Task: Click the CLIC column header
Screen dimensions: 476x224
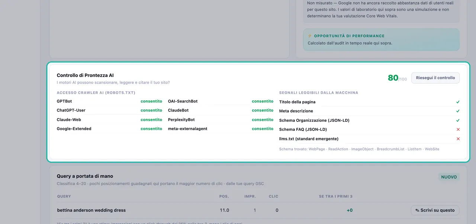Action: pos(274,197)
